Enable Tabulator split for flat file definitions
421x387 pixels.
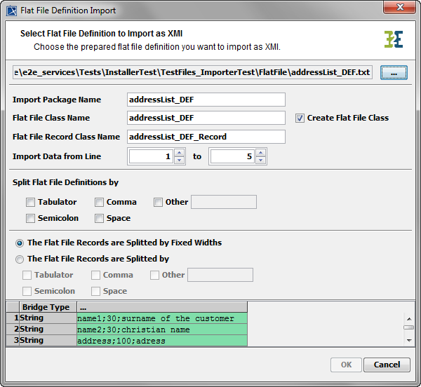tap(30, 202)
